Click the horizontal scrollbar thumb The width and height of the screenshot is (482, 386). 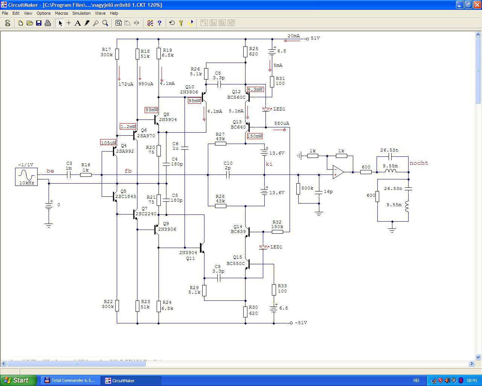76,364
